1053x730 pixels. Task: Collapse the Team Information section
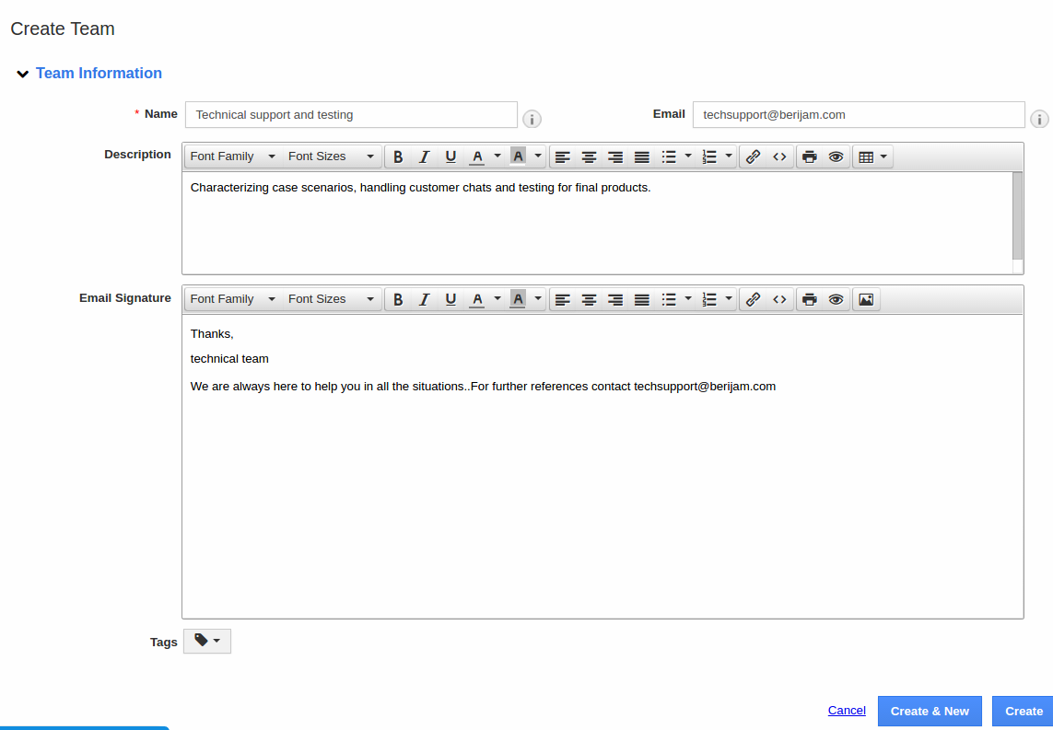pyautogui.click(x=23, y=74)
